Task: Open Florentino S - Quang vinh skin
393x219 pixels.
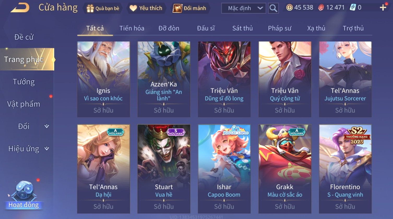Action: [345, 169]
